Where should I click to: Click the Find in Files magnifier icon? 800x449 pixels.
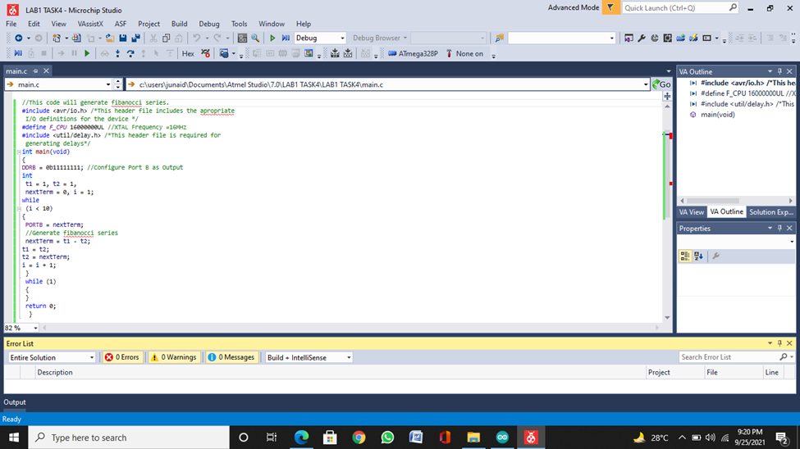point(255,39)
